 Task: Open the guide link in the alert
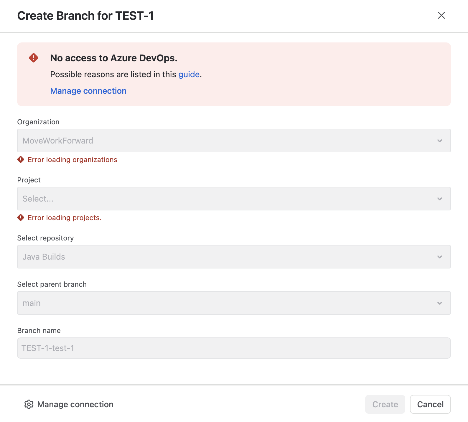[x=189, y=74]
